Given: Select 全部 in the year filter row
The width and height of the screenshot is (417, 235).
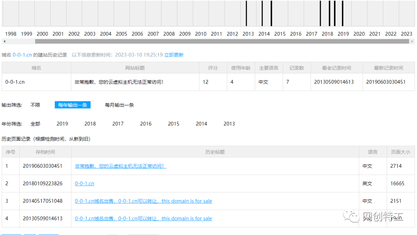Looking at the screenshot, I should point(36,123).
